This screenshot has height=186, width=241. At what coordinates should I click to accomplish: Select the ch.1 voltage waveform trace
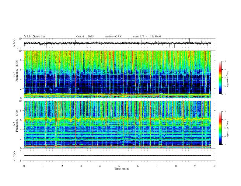point(117,43)
